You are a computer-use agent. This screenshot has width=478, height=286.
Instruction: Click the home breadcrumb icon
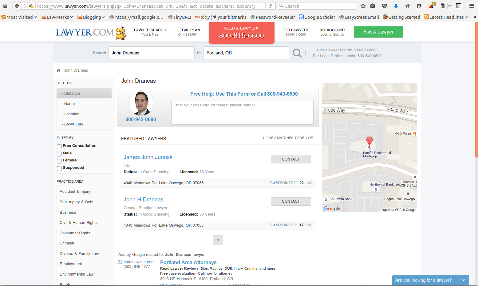click(x=58, y=70)
